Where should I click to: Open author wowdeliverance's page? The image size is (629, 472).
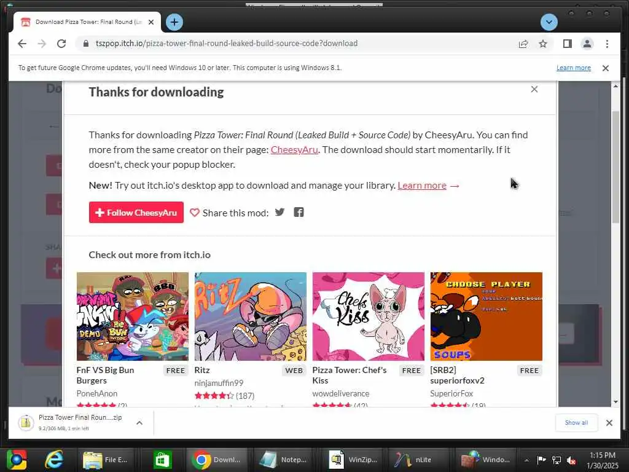point(340,393)
